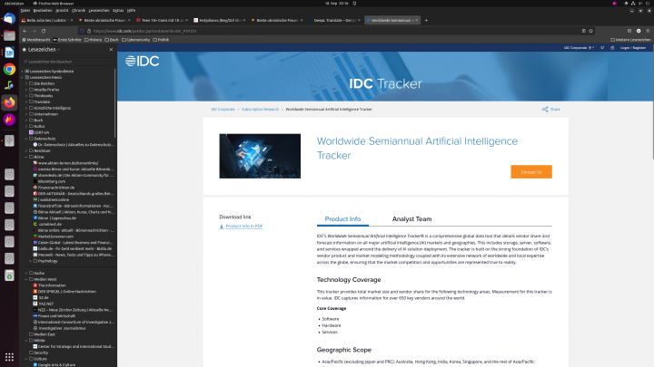Open comdirect.de bookmark

click(x=50, y=225)
